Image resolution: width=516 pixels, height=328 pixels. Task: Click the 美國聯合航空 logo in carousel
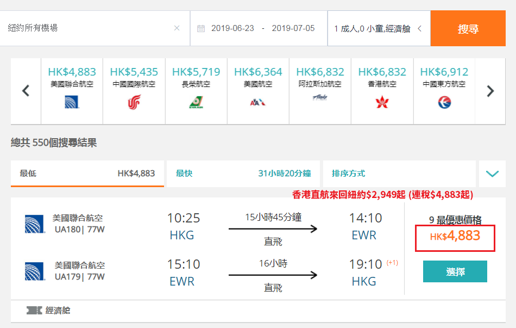tap(72, 102)
